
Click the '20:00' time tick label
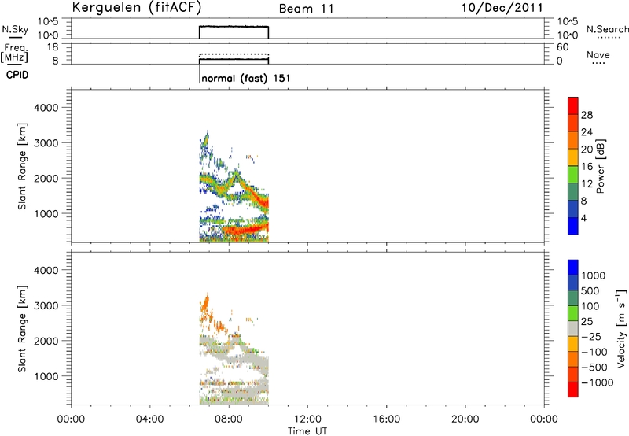465,419
